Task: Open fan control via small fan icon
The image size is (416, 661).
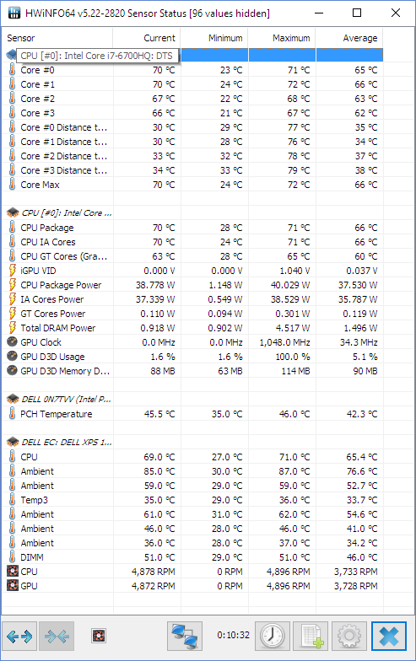Action: pyautogui.click(x=99, y=636)
